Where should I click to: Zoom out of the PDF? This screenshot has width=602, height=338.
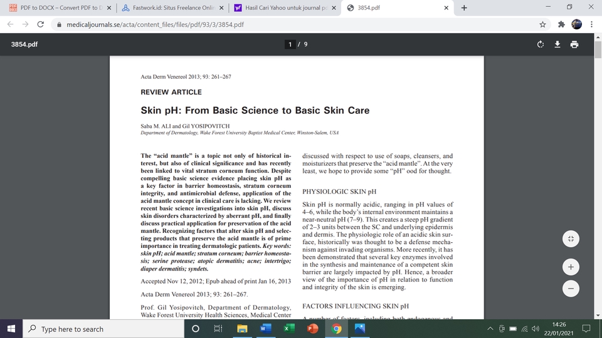coord(571,289)
